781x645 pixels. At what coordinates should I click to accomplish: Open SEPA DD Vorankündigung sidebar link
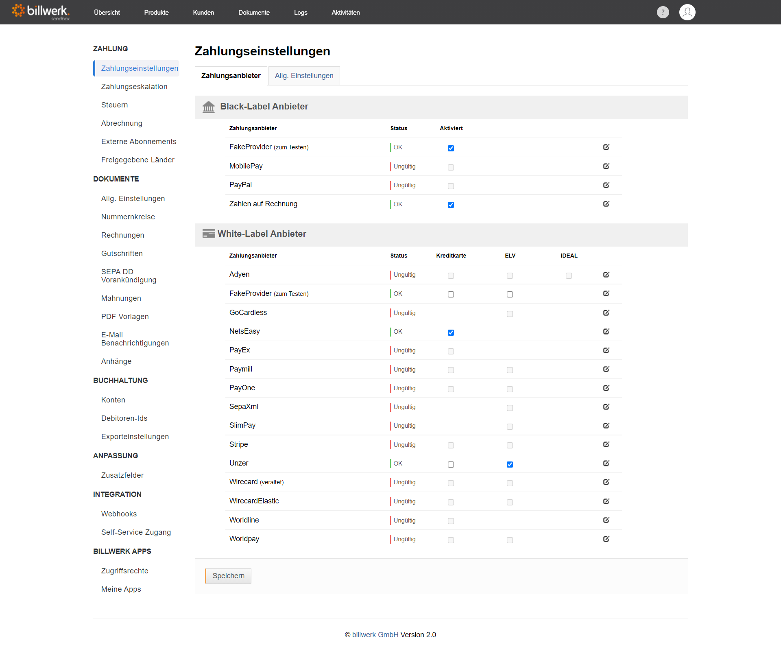click(129, 276)
